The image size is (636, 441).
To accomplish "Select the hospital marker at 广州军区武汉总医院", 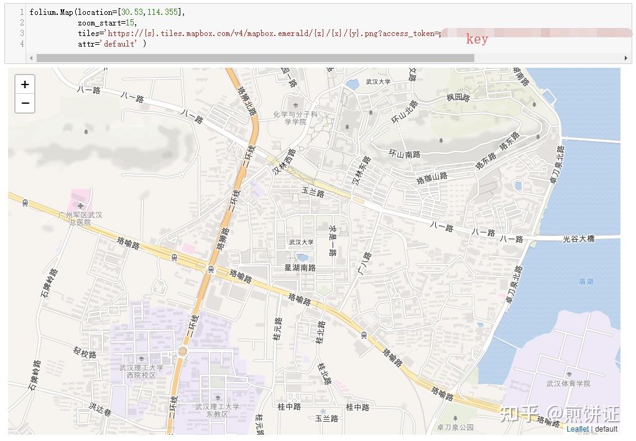I will point(80,205).
